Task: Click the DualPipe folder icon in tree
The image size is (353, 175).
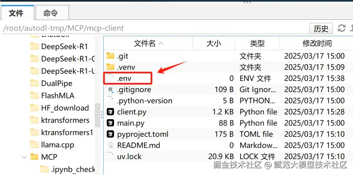Action: pyautogui.click(x=34, y=83)
